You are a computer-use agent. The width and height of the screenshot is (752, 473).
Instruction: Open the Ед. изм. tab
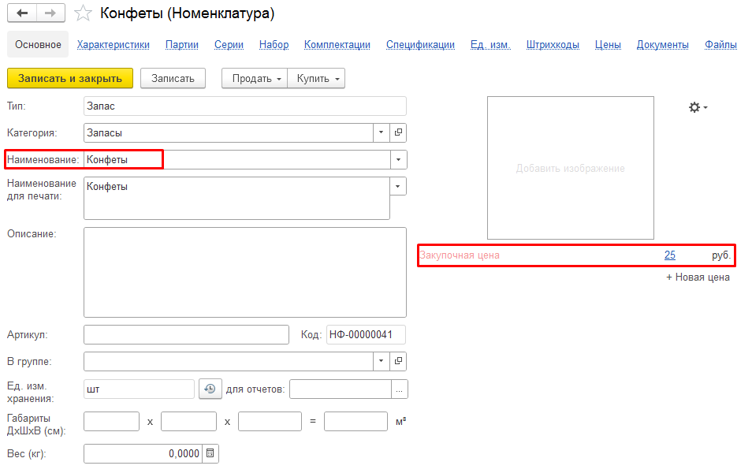[x=490, y=45]
